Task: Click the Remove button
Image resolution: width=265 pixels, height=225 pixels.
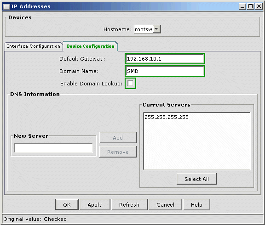Action: (118, 152)
